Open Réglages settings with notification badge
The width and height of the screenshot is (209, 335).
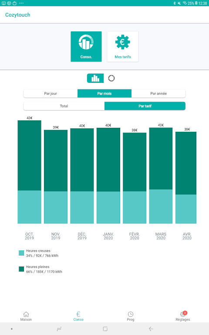(183, 316)
